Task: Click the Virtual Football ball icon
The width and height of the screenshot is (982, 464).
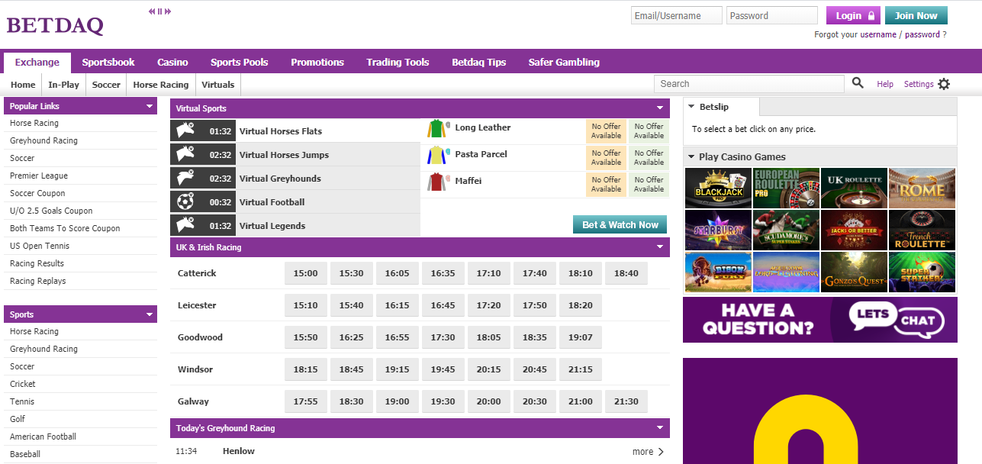Action: pos(185,202)
